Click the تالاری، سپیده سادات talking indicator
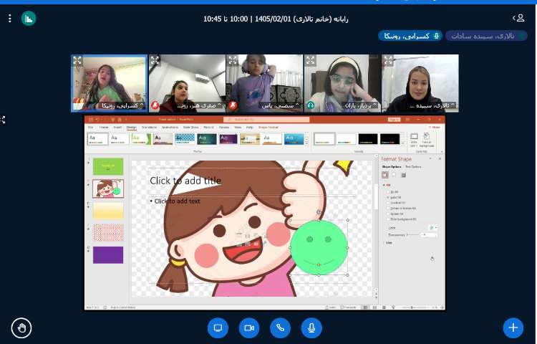The width and height of the screenshot is (537, 344). pos(486,36)
